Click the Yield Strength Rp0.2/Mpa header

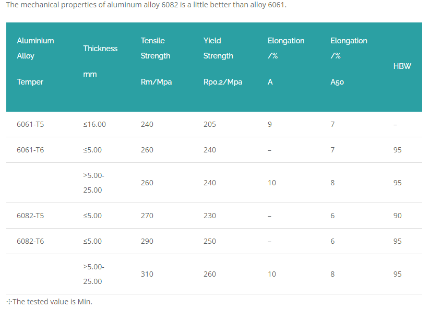223,61
